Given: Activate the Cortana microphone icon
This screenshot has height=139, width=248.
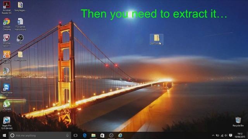Looking at the screenshot, I should (67, 136).
